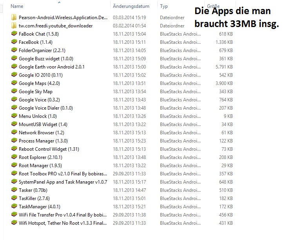Select the file name Root Explorer (2.10.1)
The height and width of the screenshot is (240, 305).
[x=40, y=157]
